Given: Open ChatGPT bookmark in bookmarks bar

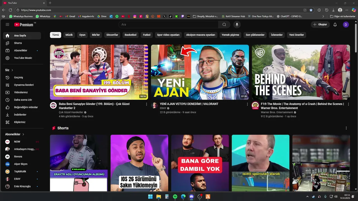Looking at the screenshot, I should click(x=289, y=16).
